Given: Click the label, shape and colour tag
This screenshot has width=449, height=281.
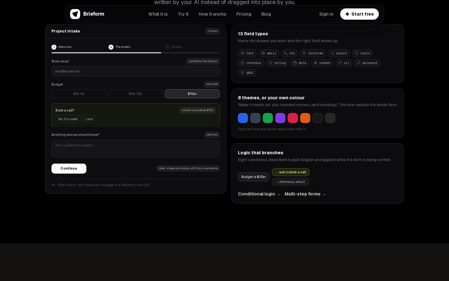Looking at the screenshot, I should point(188,168).
